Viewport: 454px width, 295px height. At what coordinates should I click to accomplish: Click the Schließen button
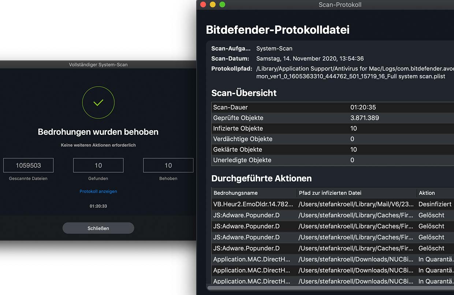click(98, 228)
